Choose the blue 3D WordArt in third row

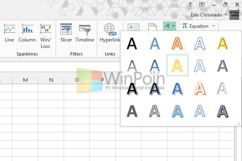tap(177, 89)
